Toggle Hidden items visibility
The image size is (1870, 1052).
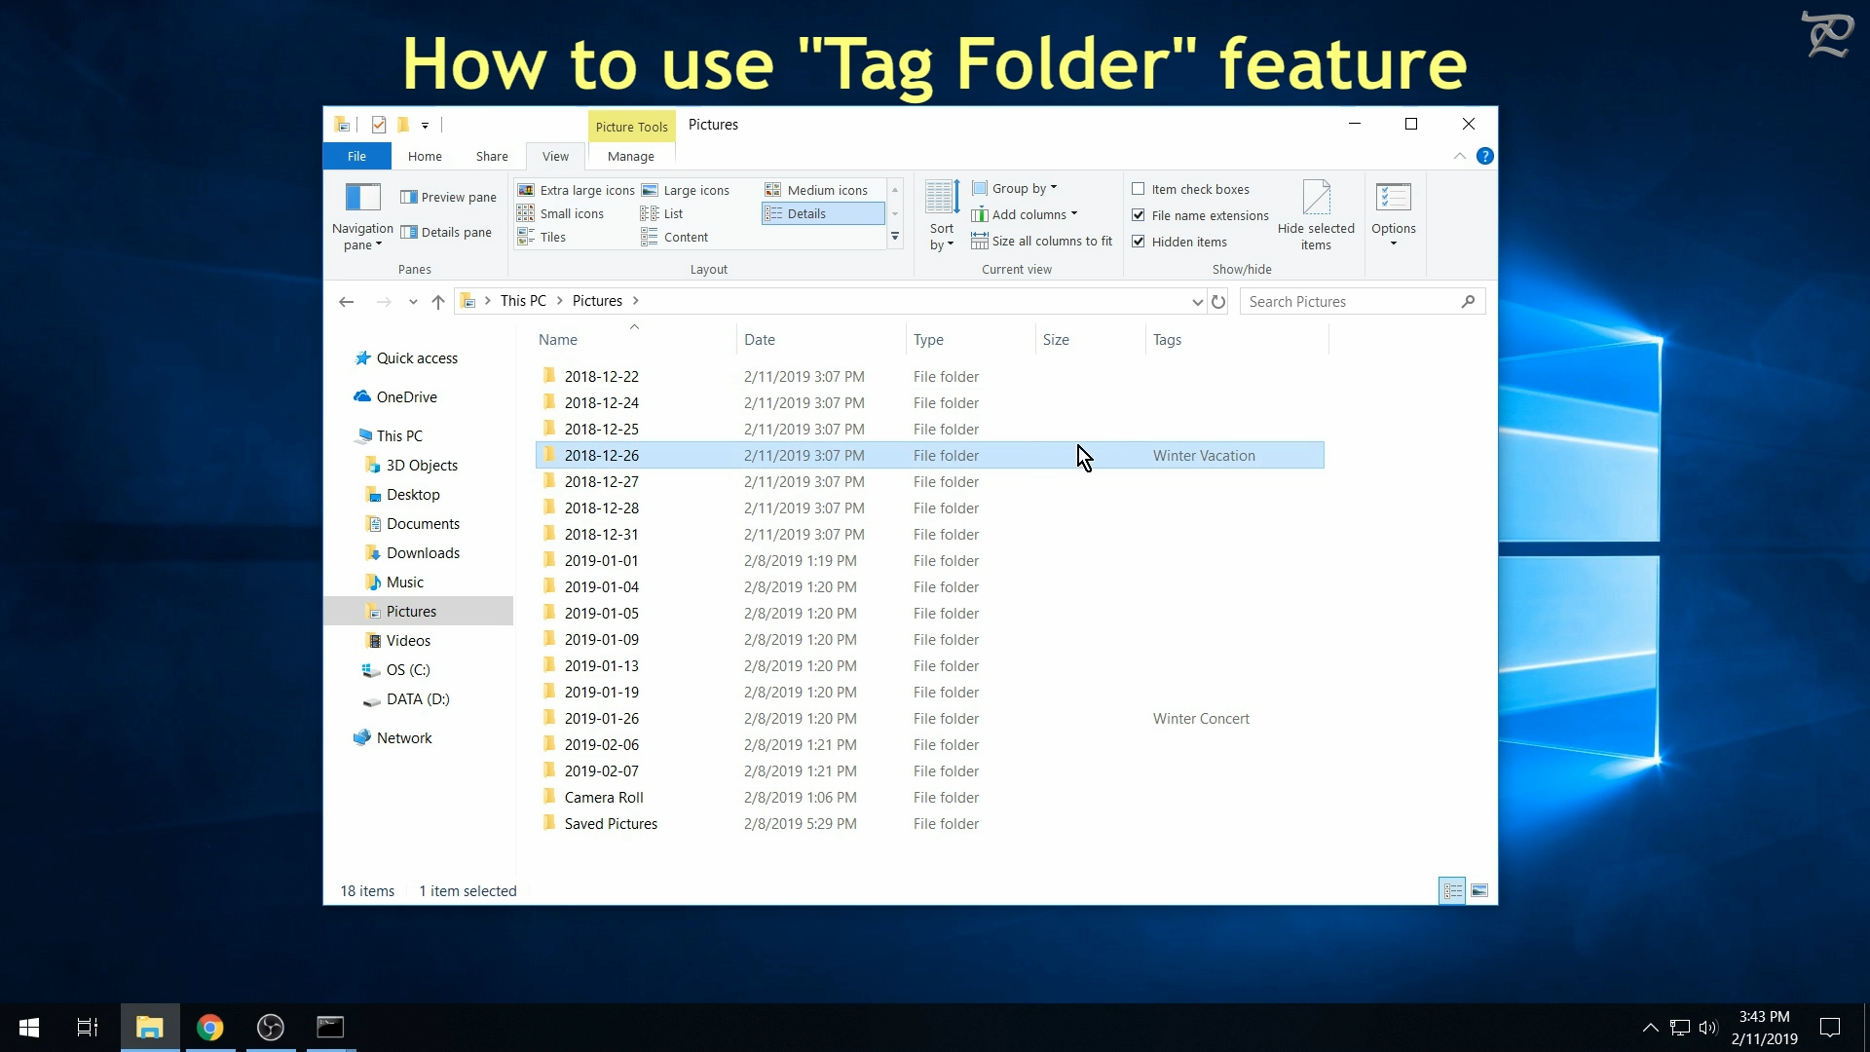pyautogui.click(x=1138, y=242)
